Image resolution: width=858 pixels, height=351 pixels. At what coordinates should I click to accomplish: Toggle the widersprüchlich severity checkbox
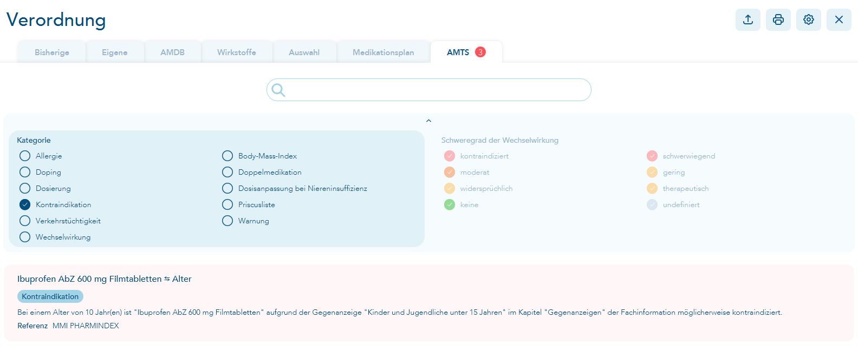tap(450, 188)
